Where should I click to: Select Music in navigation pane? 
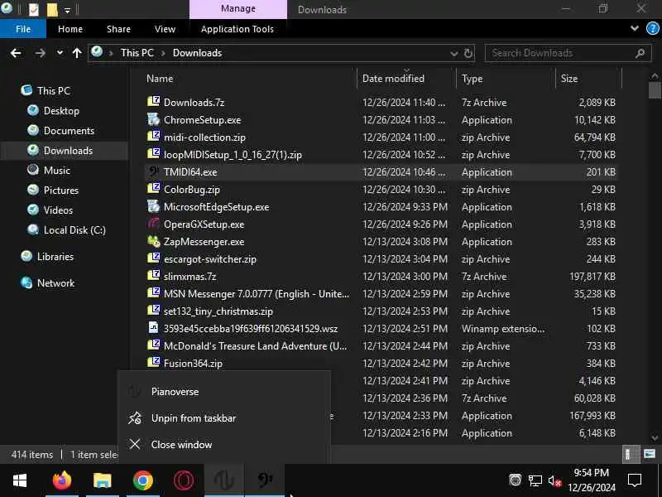pyautogui.click(x=56, y=171)
